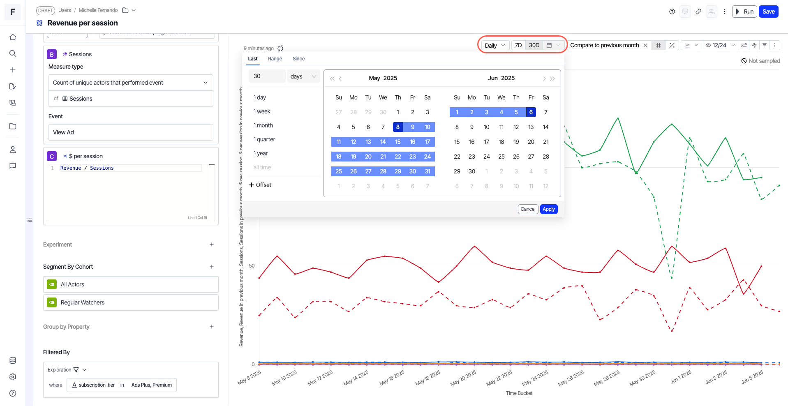Choose the 1 quarter preset
Viewport: 788px width, 406px height.
(264, 139)
